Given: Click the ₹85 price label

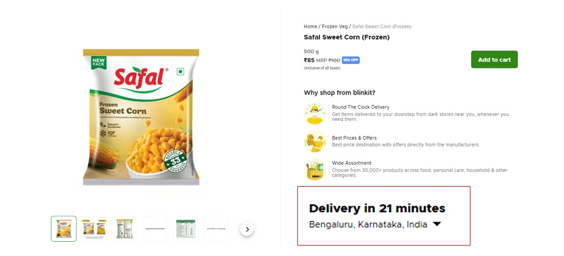Looking at the screenshot, I should (x=308, y=60).
